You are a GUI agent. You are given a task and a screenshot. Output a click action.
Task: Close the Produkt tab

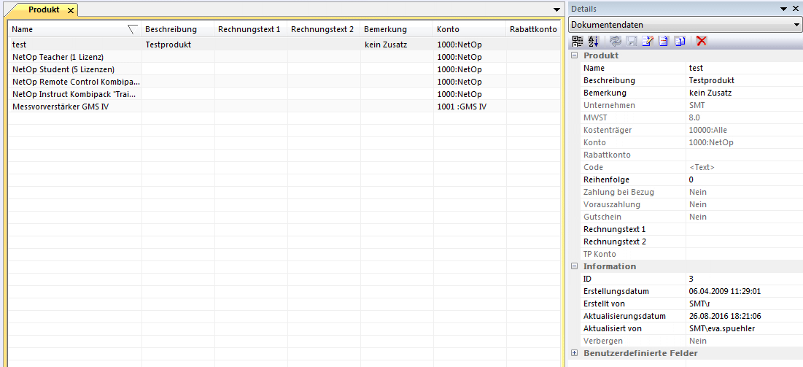pyautogui.click(x=70, y=10)
